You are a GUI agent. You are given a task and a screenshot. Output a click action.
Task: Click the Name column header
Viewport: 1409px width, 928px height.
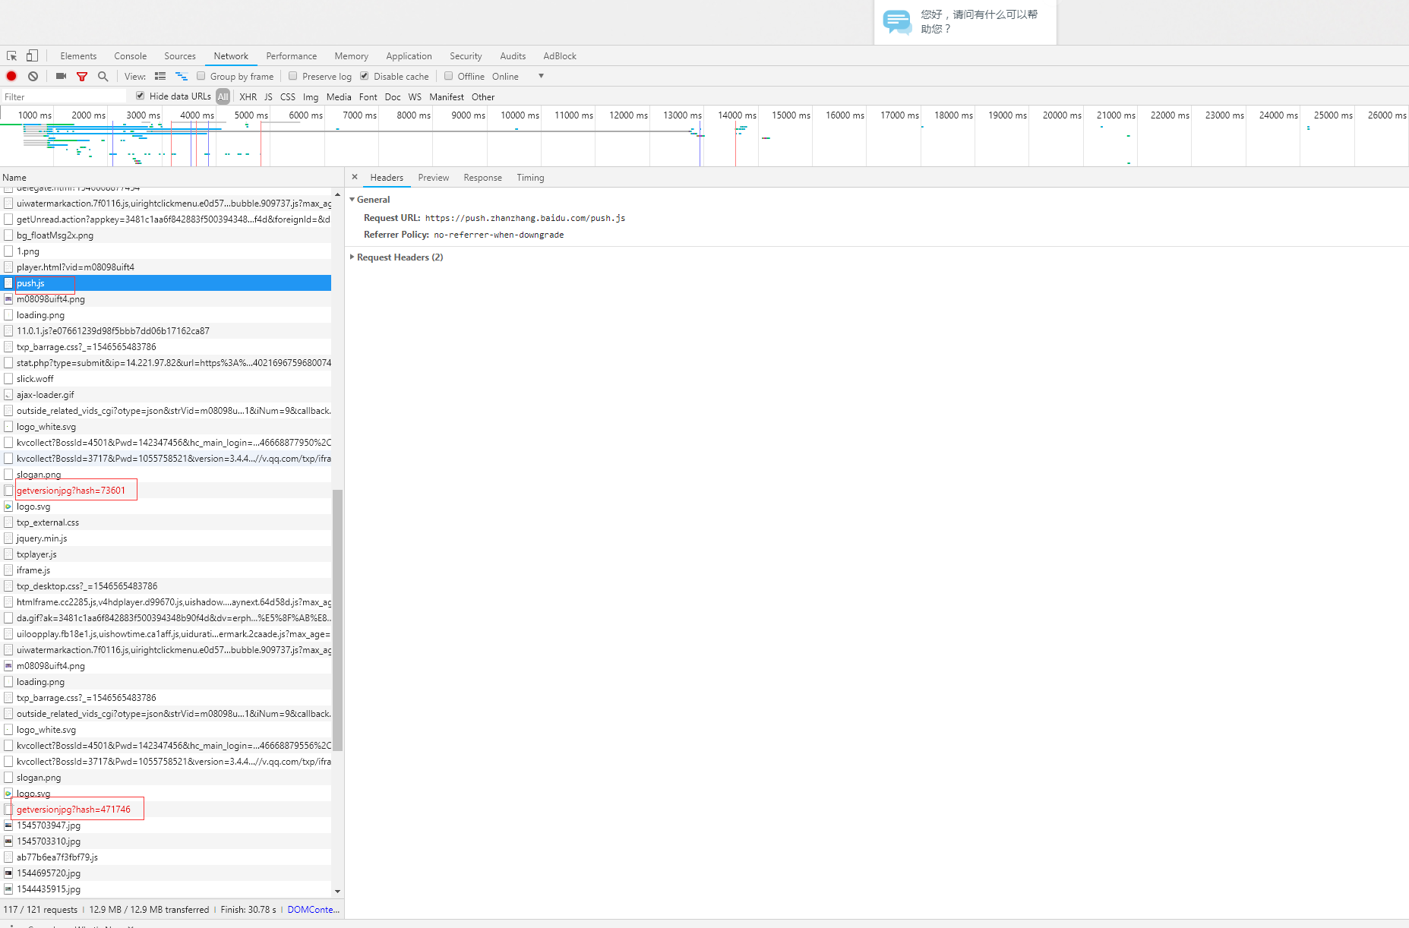[x=171, y=178]
